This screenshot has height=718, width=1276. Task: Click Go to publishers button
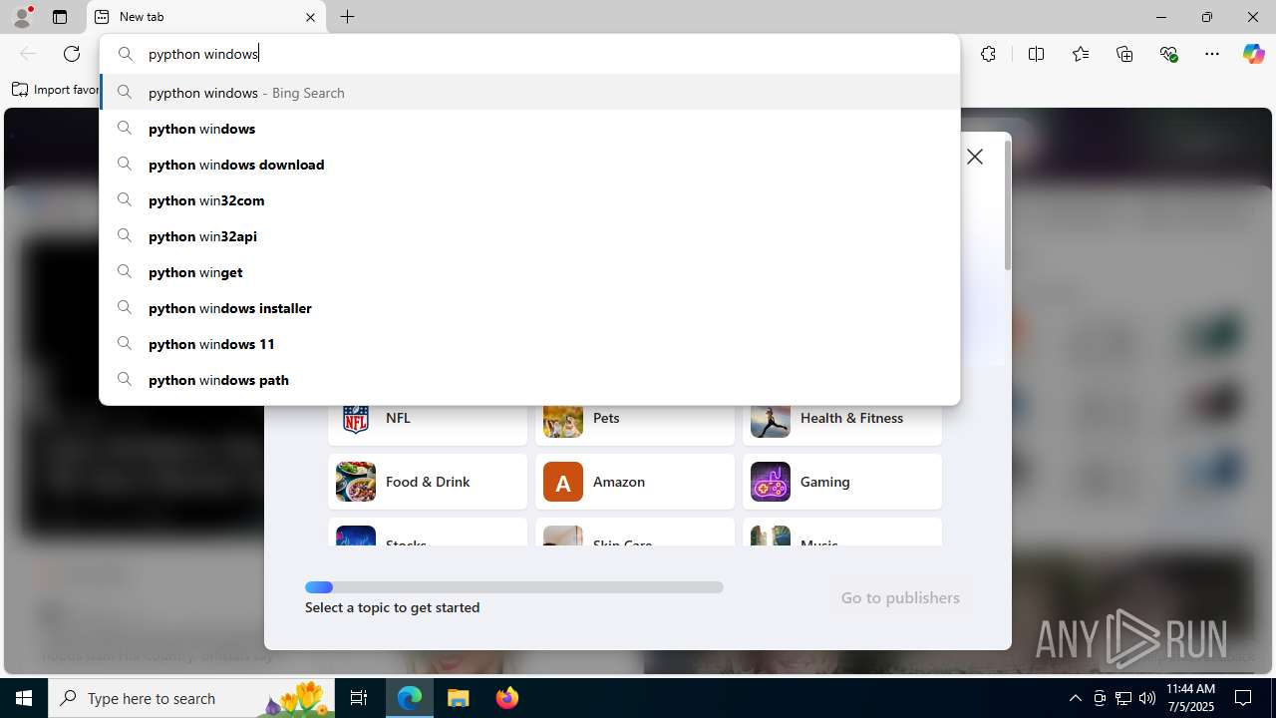900,597
